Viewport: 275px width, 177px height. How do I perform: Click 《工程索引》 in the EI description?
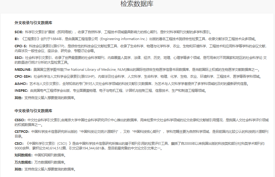[x=31, y=39]
